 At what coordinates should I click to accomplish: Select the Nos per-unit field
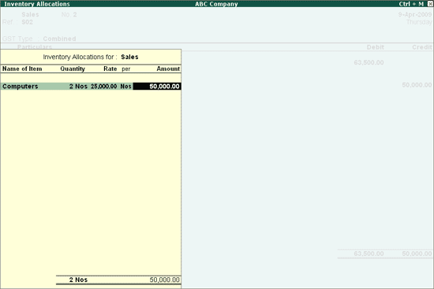[x=125, y=86]
